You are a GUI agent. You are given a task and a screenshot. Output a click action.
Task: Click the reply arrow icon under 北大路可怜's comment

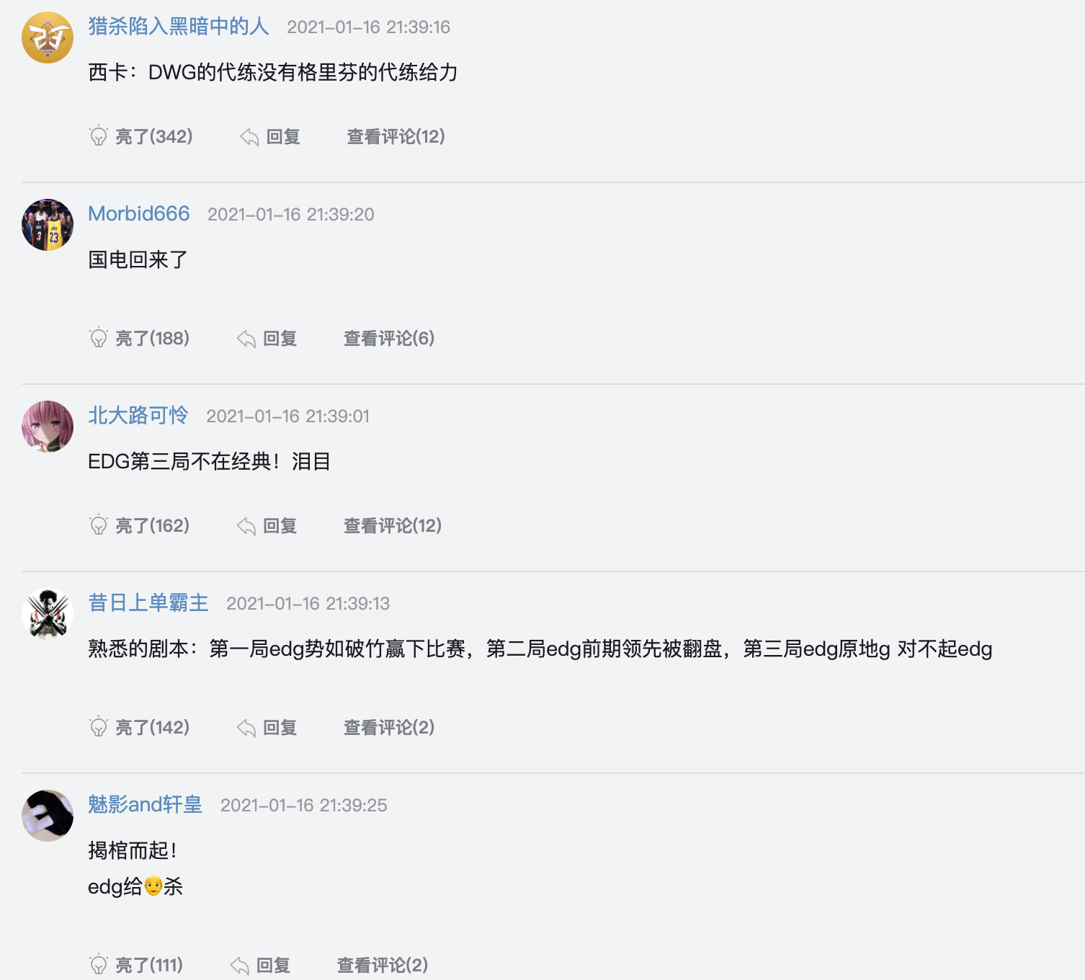[248, 525]
